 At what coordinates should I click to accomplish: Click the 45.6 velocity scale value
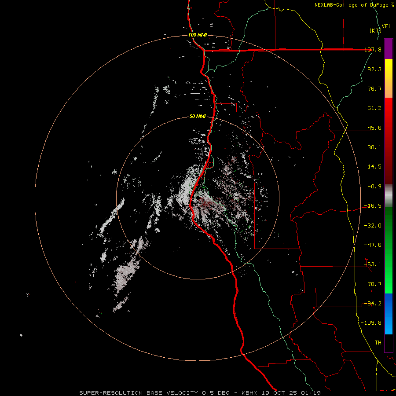pos(374,128)
